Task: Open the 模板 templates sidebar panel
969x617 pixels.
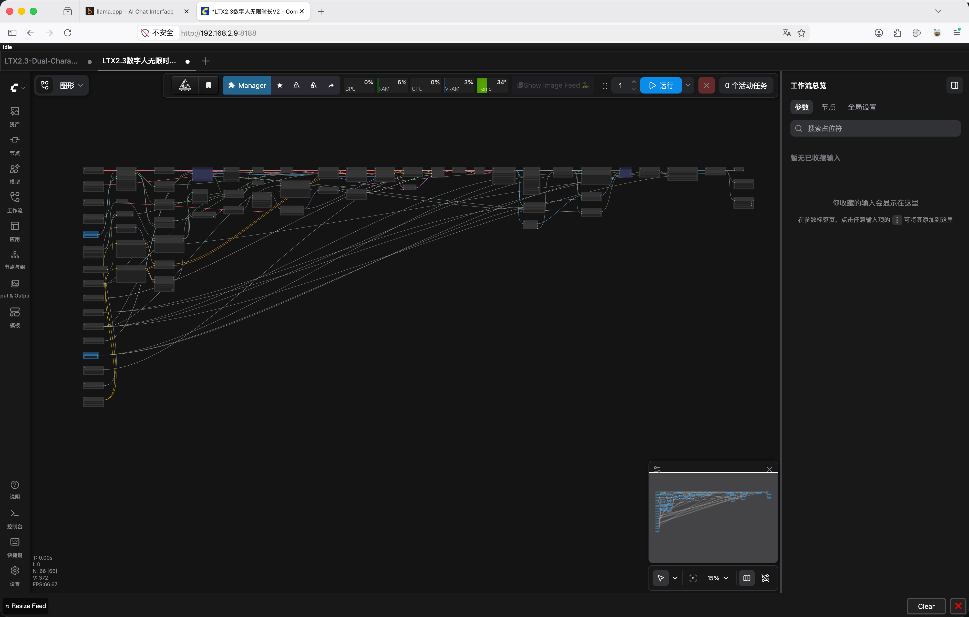Action: tap(15, 317)
